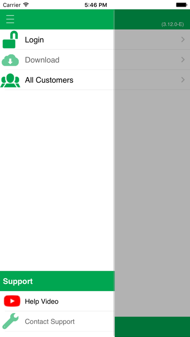Tap the Wi-Fi signal icon in the status bar
This screenshot has width=190, height=337.
(26, 5)
